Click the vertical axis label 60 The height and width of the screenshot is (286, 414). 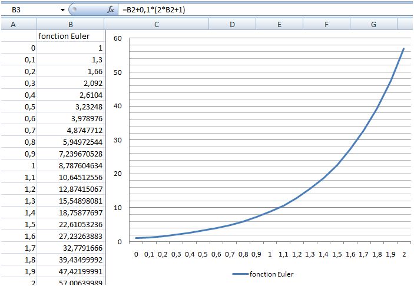117,38
